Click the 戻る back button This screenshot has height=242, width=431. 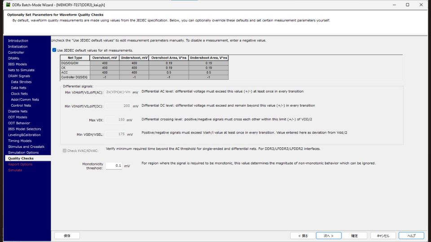[303, 236]
